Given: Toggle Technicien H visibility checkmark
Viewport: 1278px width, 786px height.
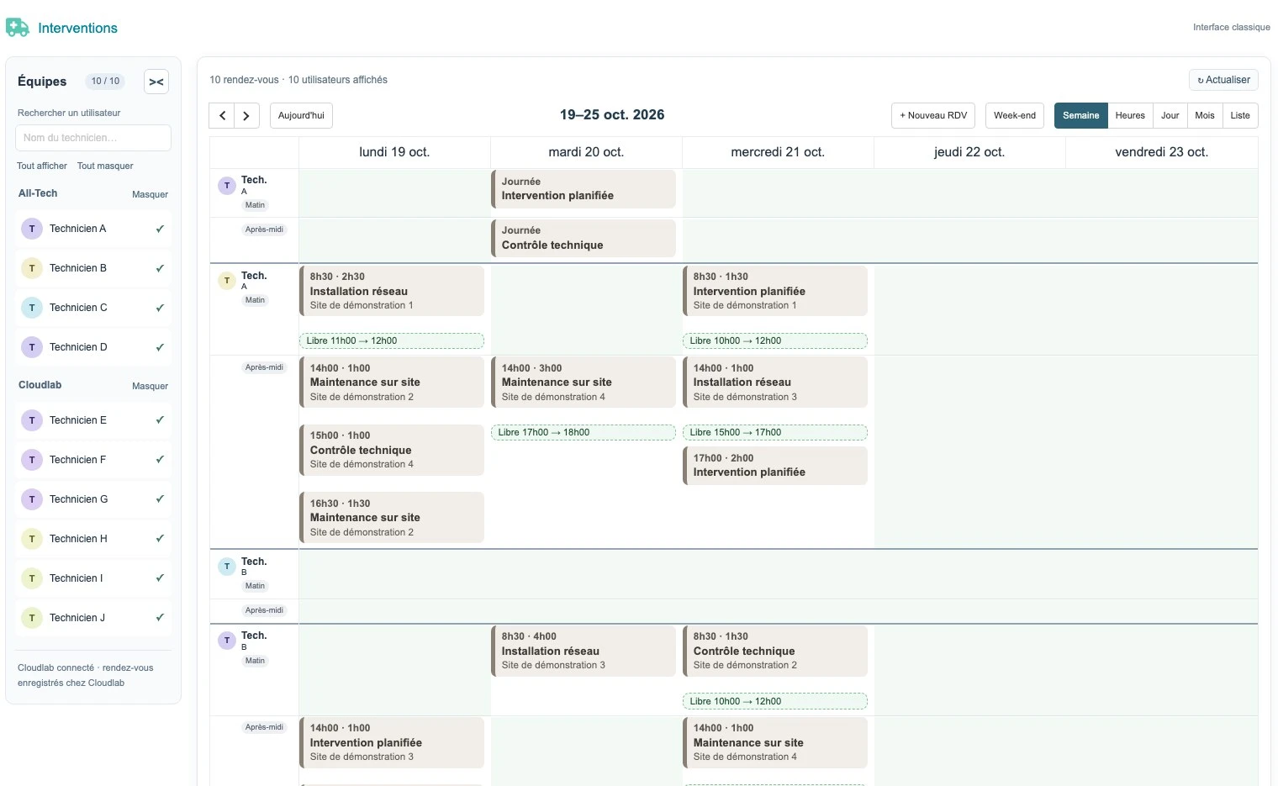Looking at the screenshot, I should (160, 539).
